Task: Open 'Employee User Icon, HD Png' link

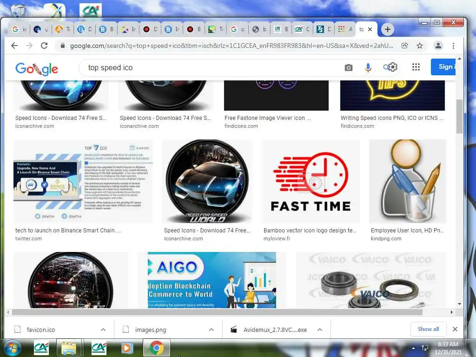Action: (x=407, y=231)
